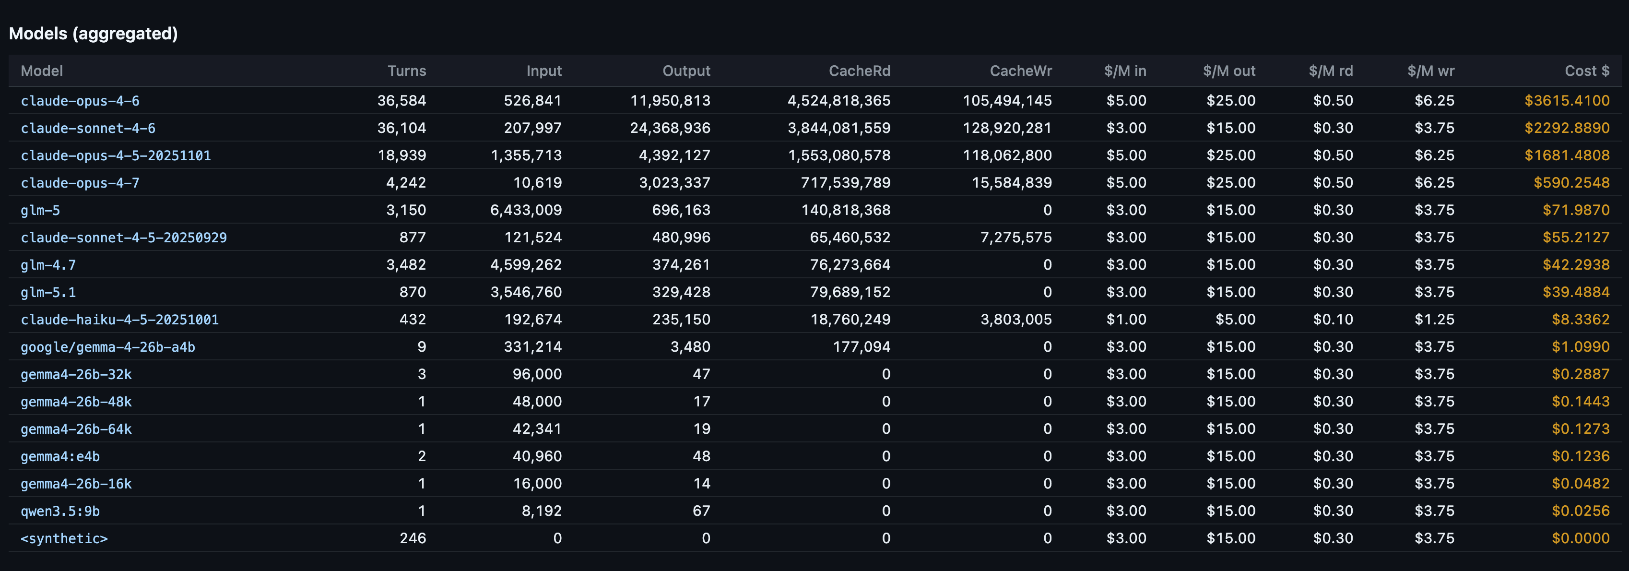The width and height of the screenshot is (1629, 571).
Task: Click the glm-5.1 model link
Action: coord(48,293)
